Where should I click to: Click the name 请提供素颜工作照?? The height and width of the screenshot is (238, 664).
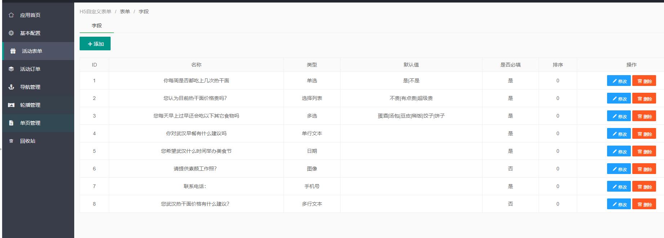[195, 169]
